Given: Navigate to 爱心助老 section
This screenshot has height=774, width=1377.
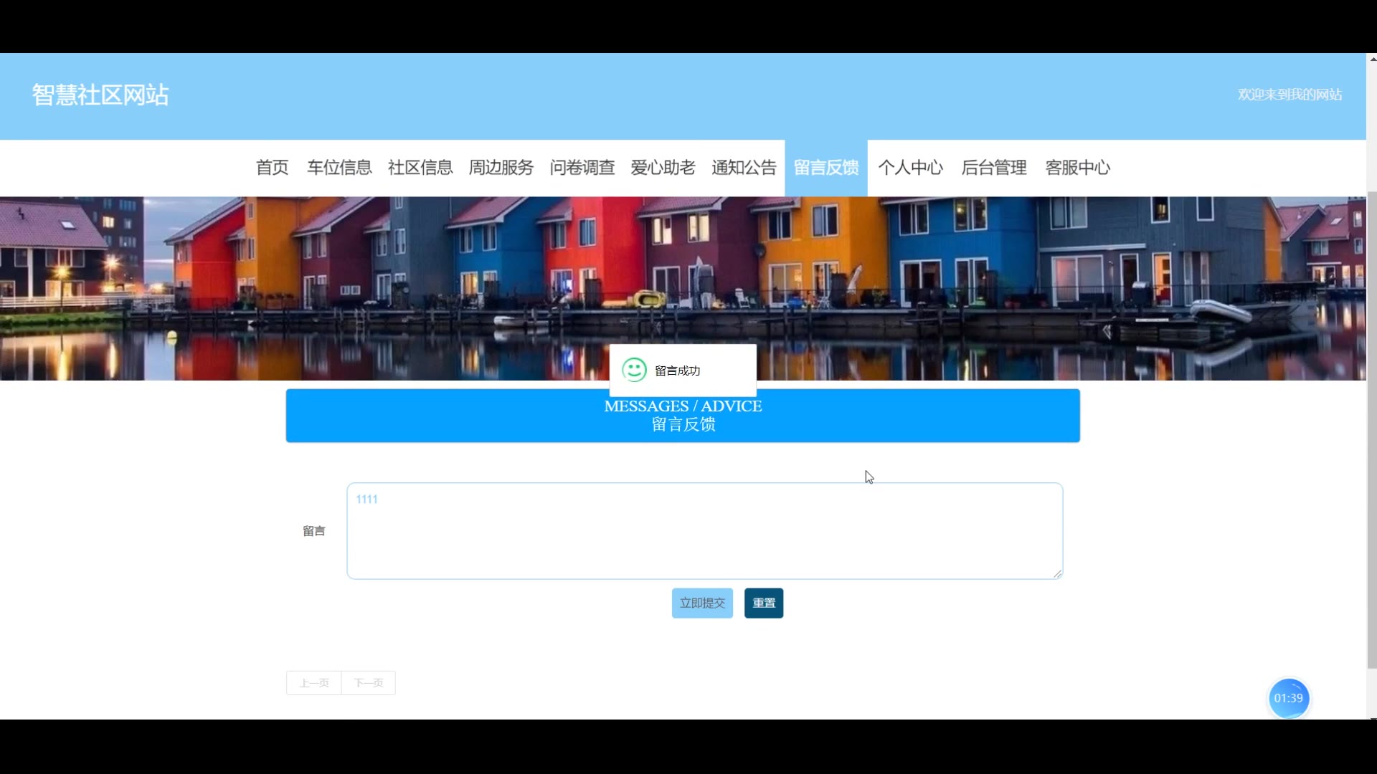Looking at the screenshot, I should [663, 168].
